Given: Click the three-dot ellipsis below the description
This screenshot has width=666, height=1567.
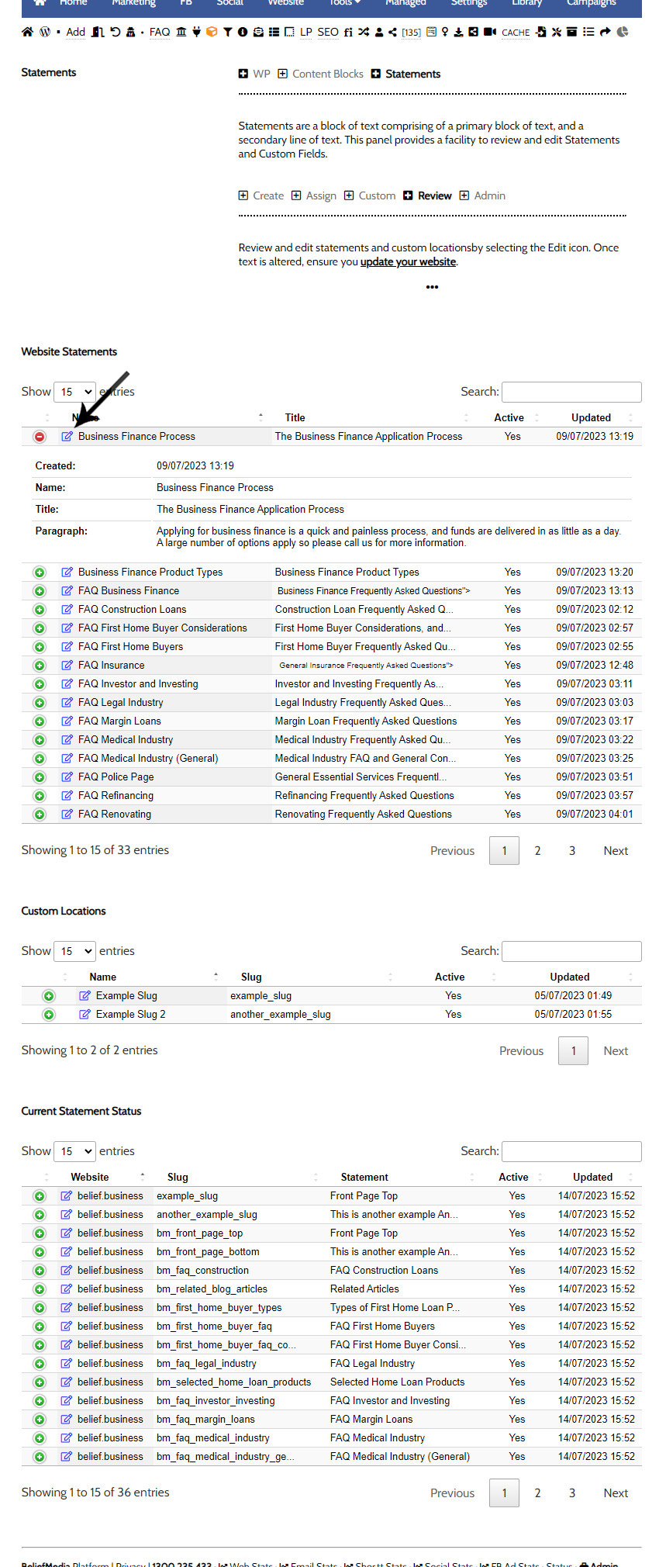Looking at the screenshot, I should (x=432, y=287).
